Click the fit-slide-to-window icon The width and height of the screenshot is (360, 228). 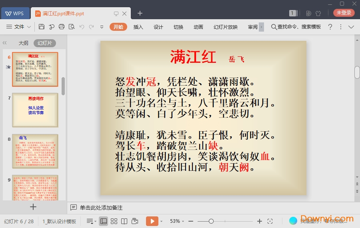point(270,221)
